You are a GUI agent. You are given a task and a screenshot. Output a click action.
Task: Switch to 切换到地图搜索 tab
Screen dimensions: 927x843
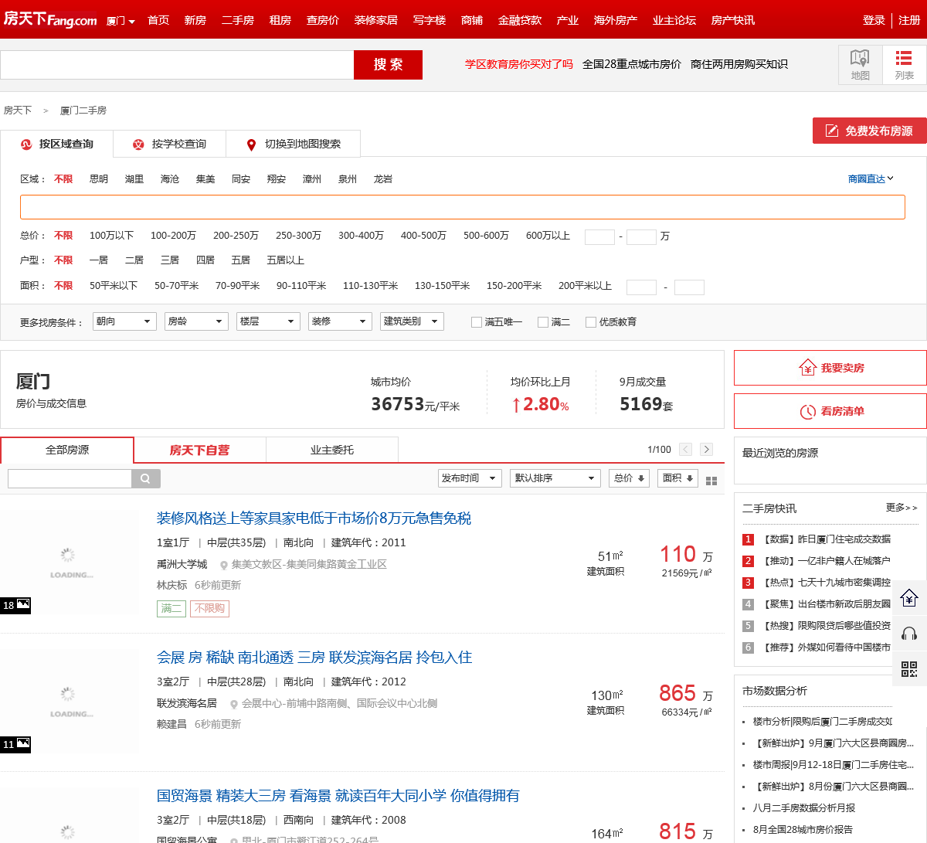[294, 144]
